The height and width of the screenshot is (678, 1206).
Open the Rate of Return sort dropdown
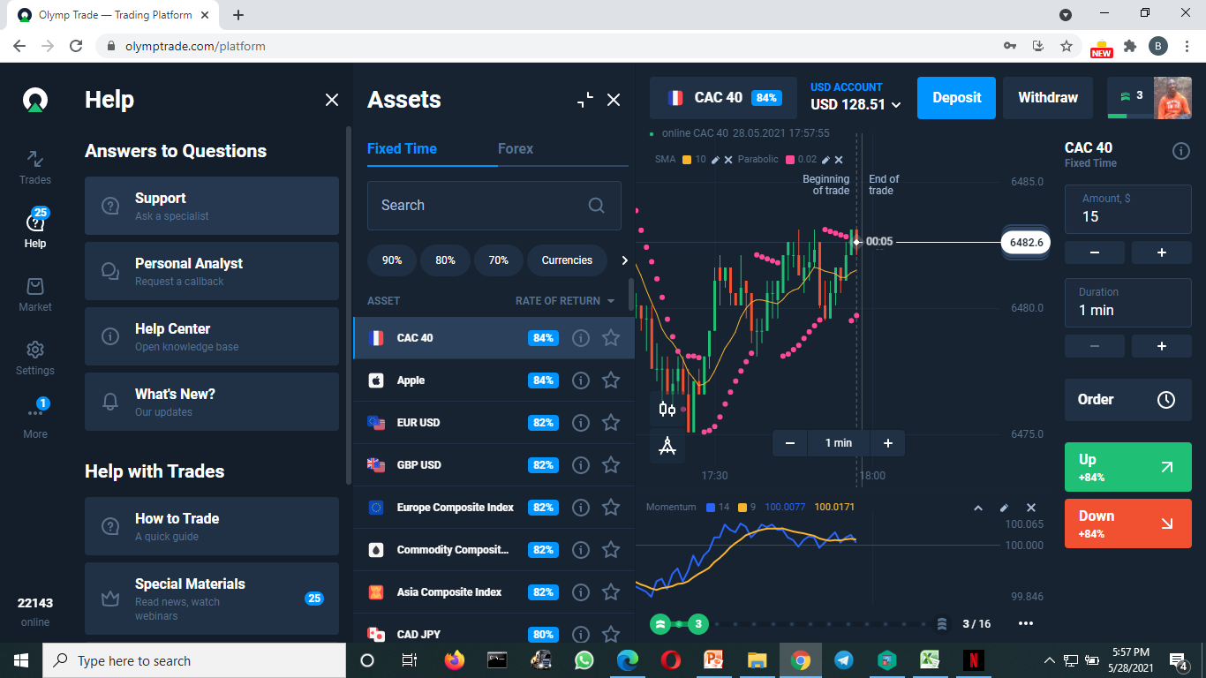point(565,301)
